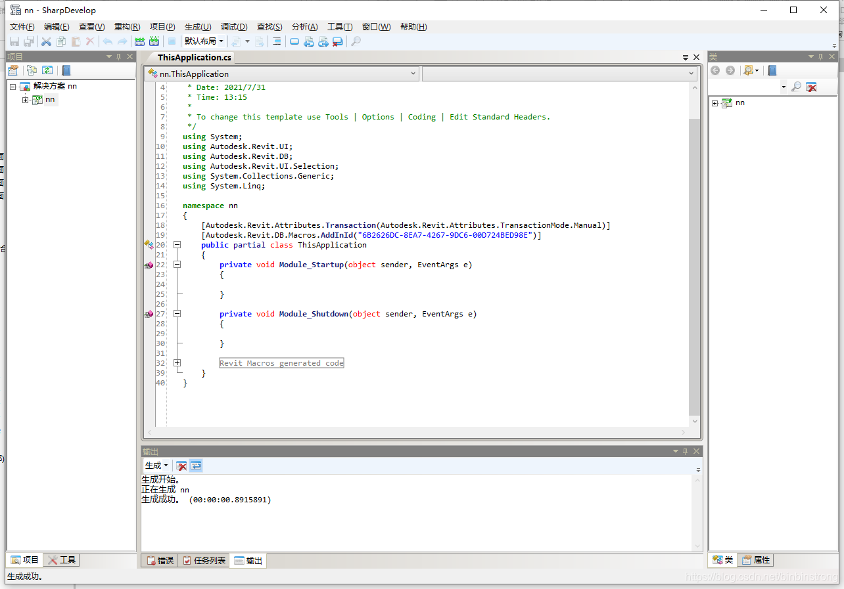Image resolution: width=844 pixels, height=589 pixels.
Task: Open the 调试(D) menu
Action: pyautogui.click(x=234, y=27)
